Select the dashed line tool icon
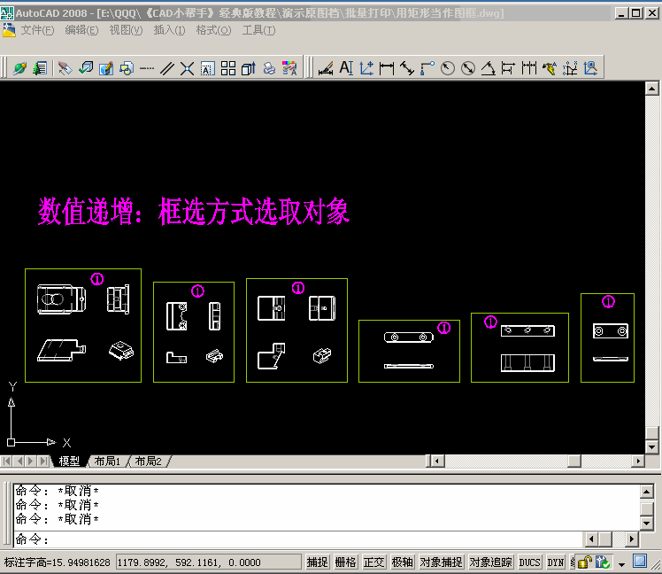This screenshot has width=662, height=574. tap(147, 68)
